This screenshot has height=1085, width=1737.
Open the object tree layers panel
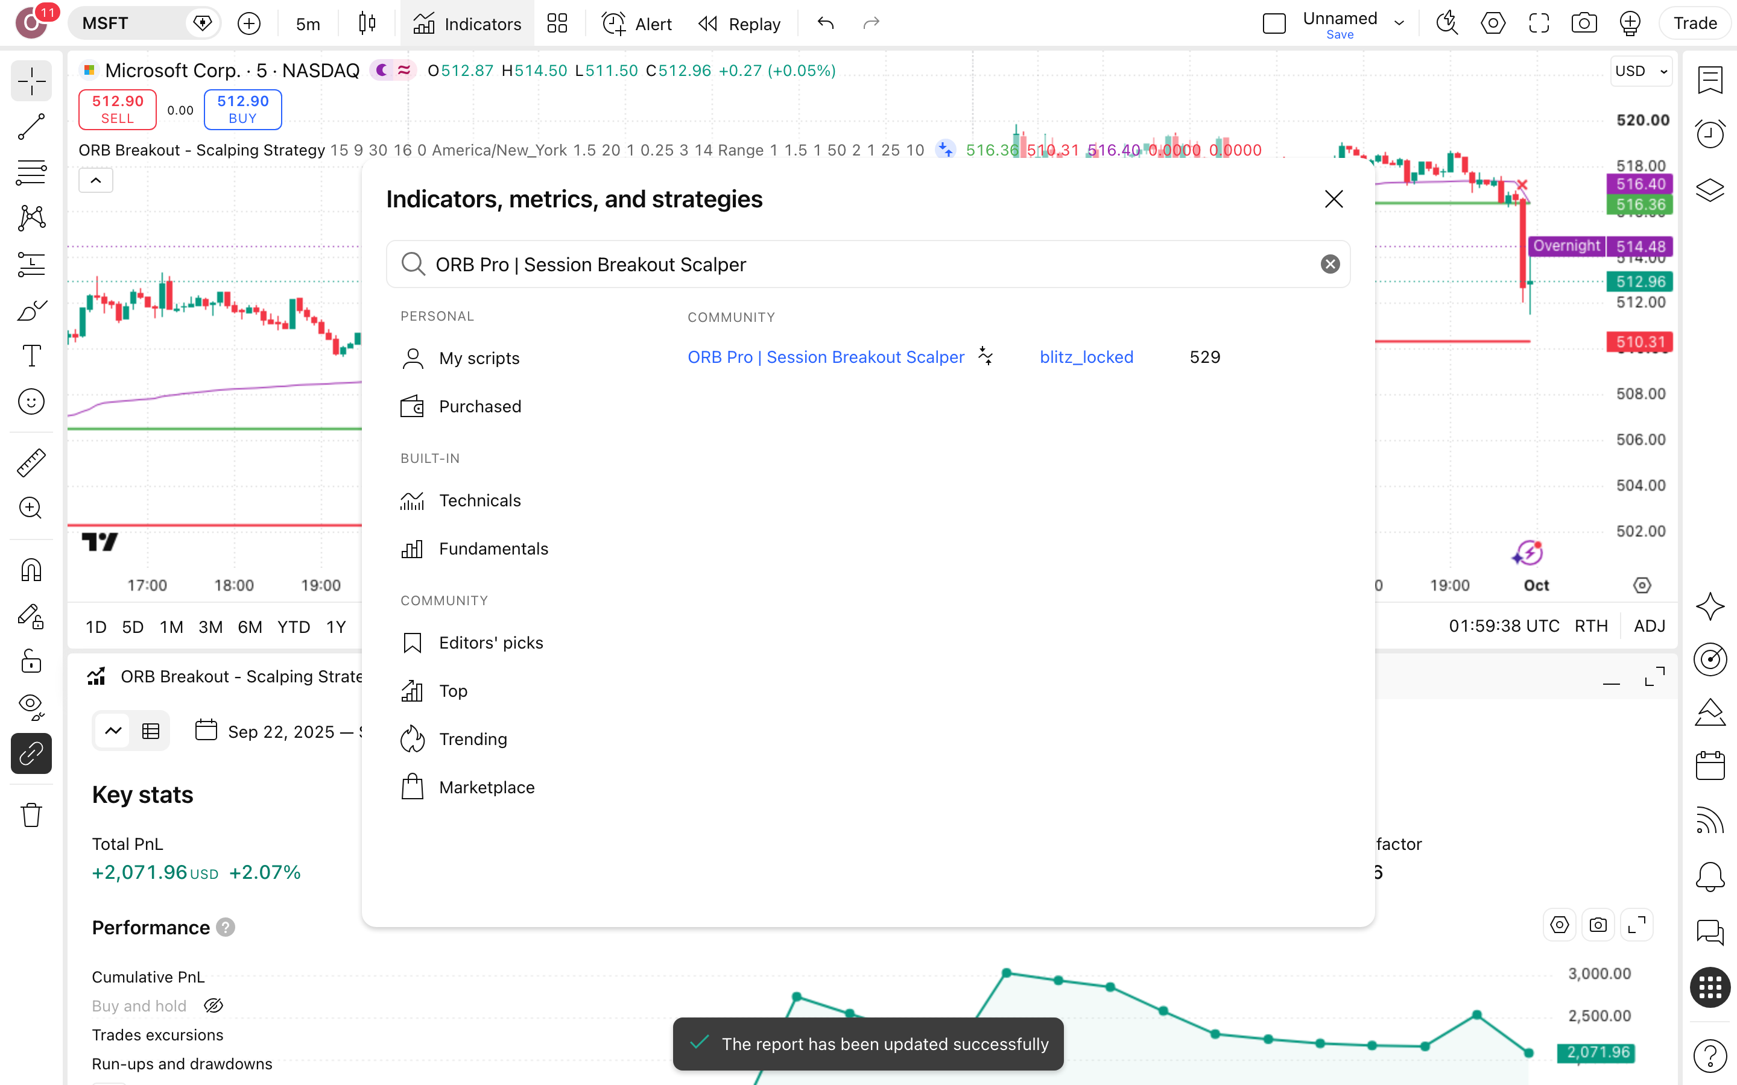[x=1710, y=189]
